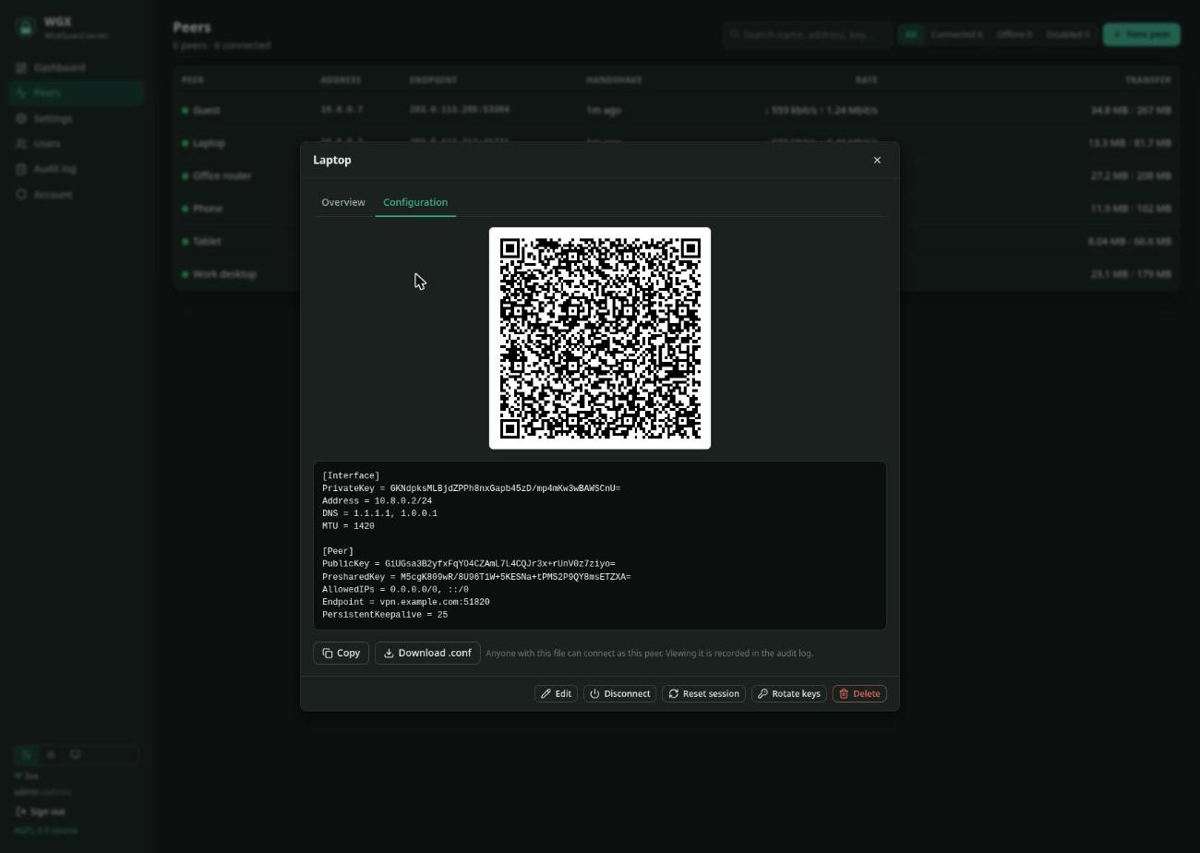Click the PrivateKey line in config
The image size is (1200, 853).
coord(471,488)
